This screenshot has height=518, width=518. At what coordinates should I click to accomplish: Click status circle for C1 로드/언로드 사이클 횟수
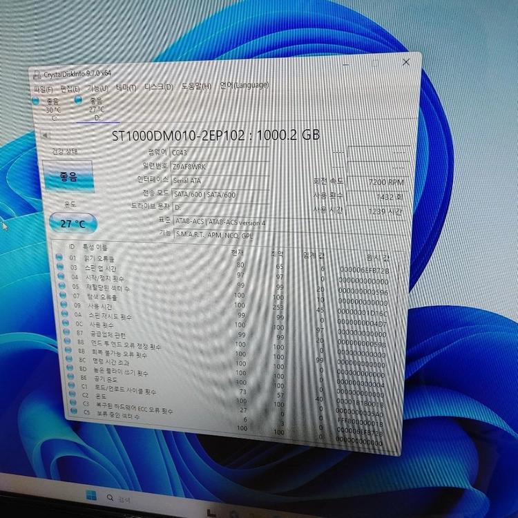(71, 385)
